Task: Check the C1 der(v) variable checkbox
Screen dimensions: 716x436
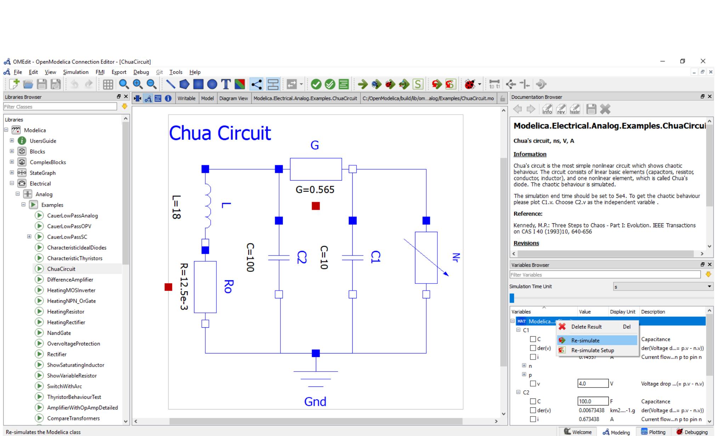Action: 533,348
